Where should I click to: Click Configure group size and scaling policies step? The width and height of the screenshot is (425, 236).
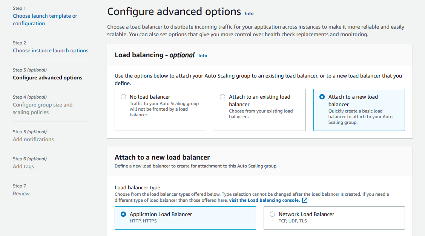[42, 108]
